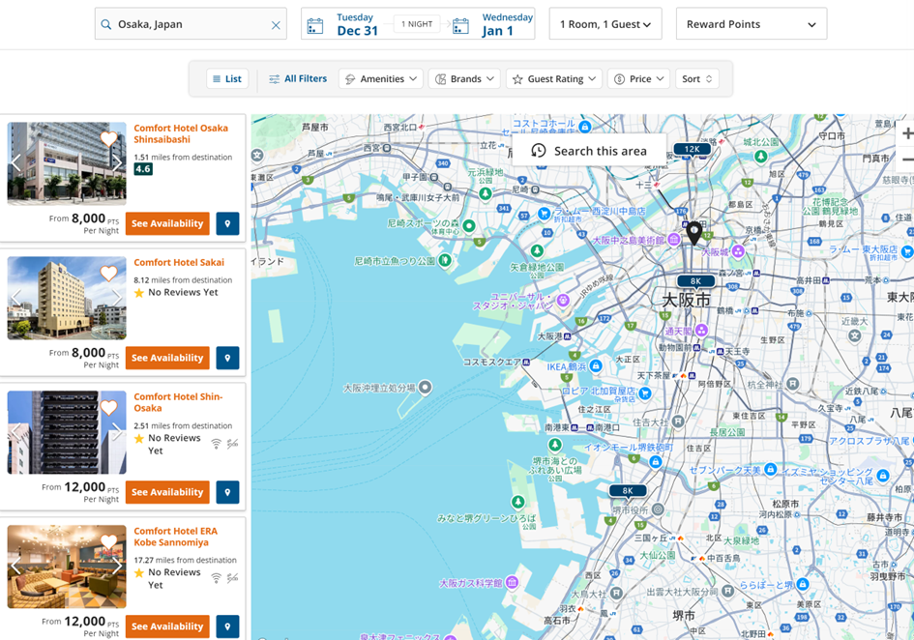The width and height of the screenshot is (914, 640).
Task: Select the 8K marker near 堺市役所
Action: [627, 491]
